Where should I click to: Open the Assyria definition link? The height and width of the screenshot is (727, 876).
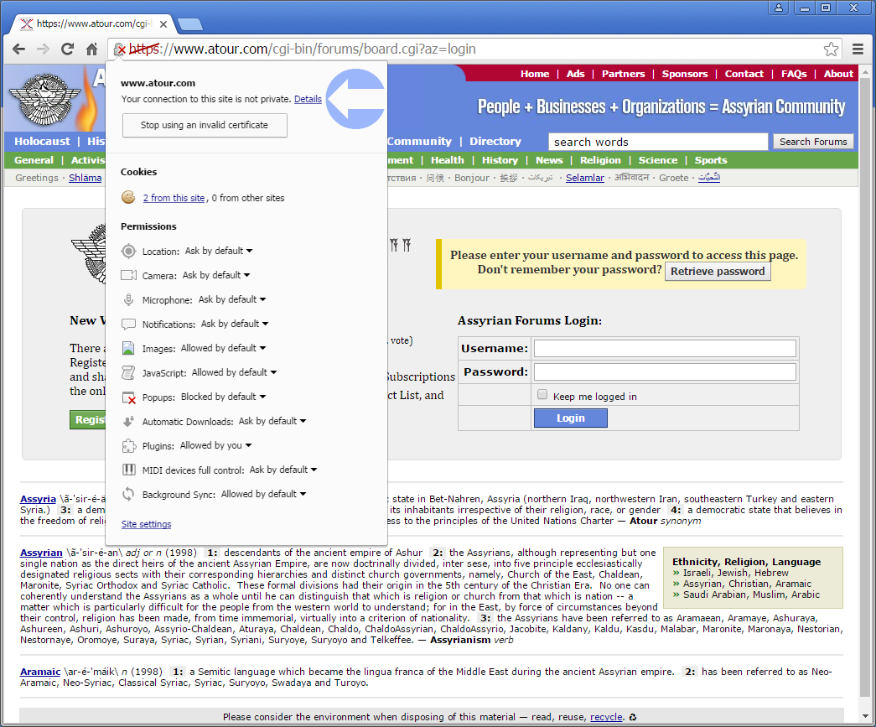click(x=38, y=499)
